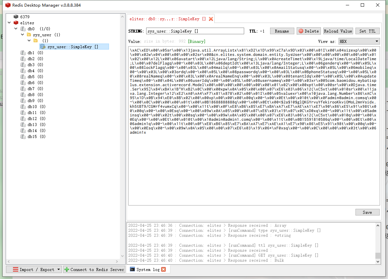The width and height of the screenshot is (388, 279).
Task: Open the Import / Export dropdown arrow
Action: 59,269
